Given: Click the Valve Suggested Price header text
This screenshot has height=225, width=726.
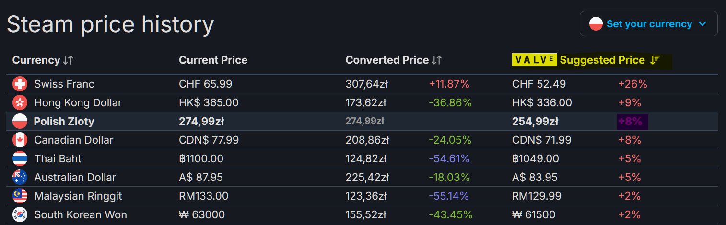Looking at the screenshot, I should point(602,60).
